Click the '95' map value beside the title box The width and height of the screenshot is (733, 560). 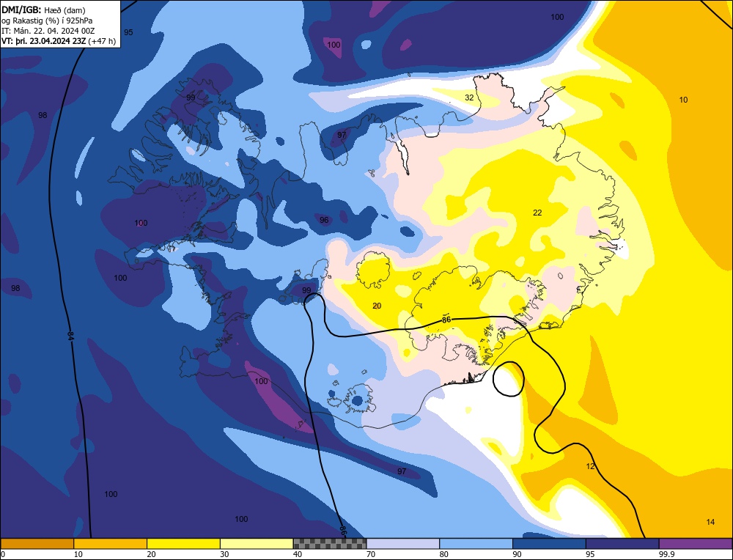click(128, 32)
